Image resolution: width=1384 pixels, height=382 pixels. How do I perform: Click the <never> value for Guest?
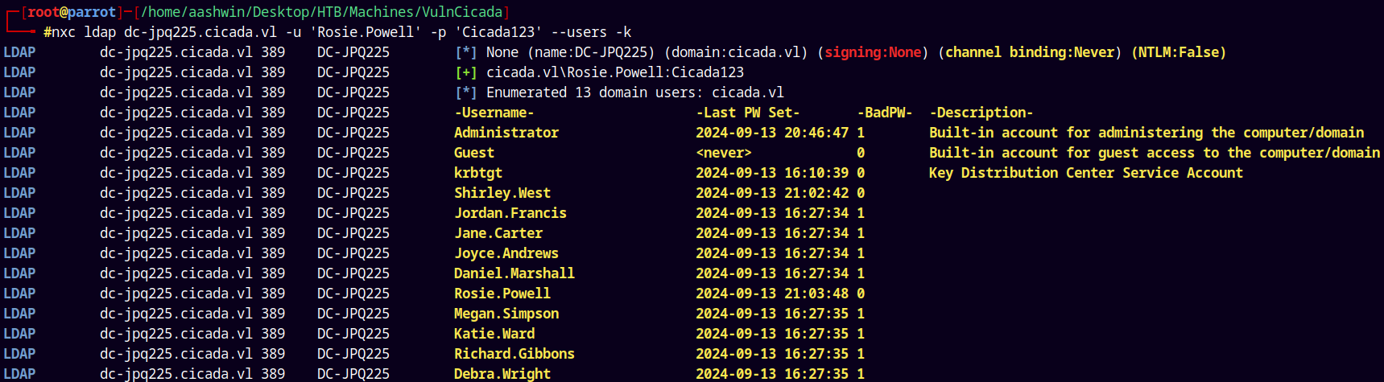[724, 153]
